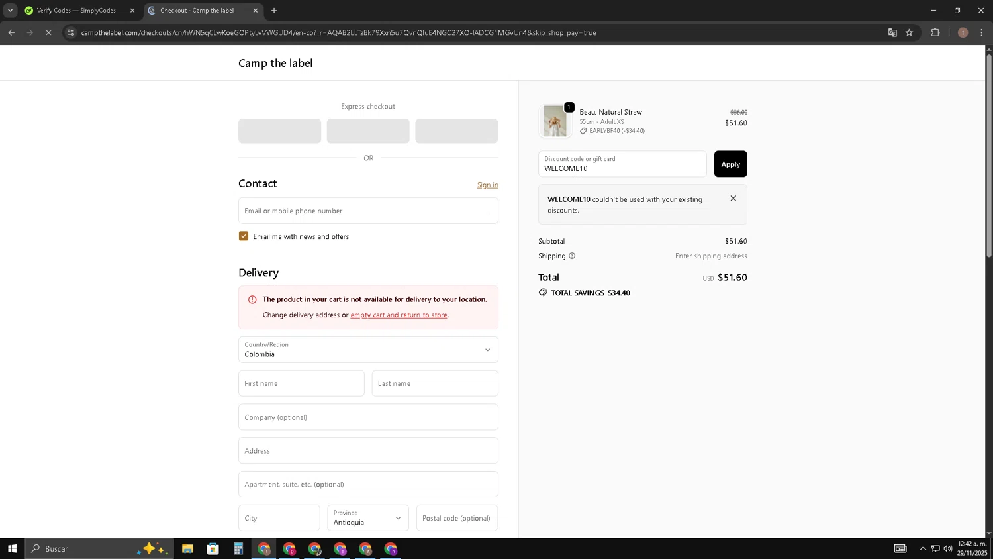Screen dimensions: 993x559
Task: Click the Sign in link
Action: 488,185
